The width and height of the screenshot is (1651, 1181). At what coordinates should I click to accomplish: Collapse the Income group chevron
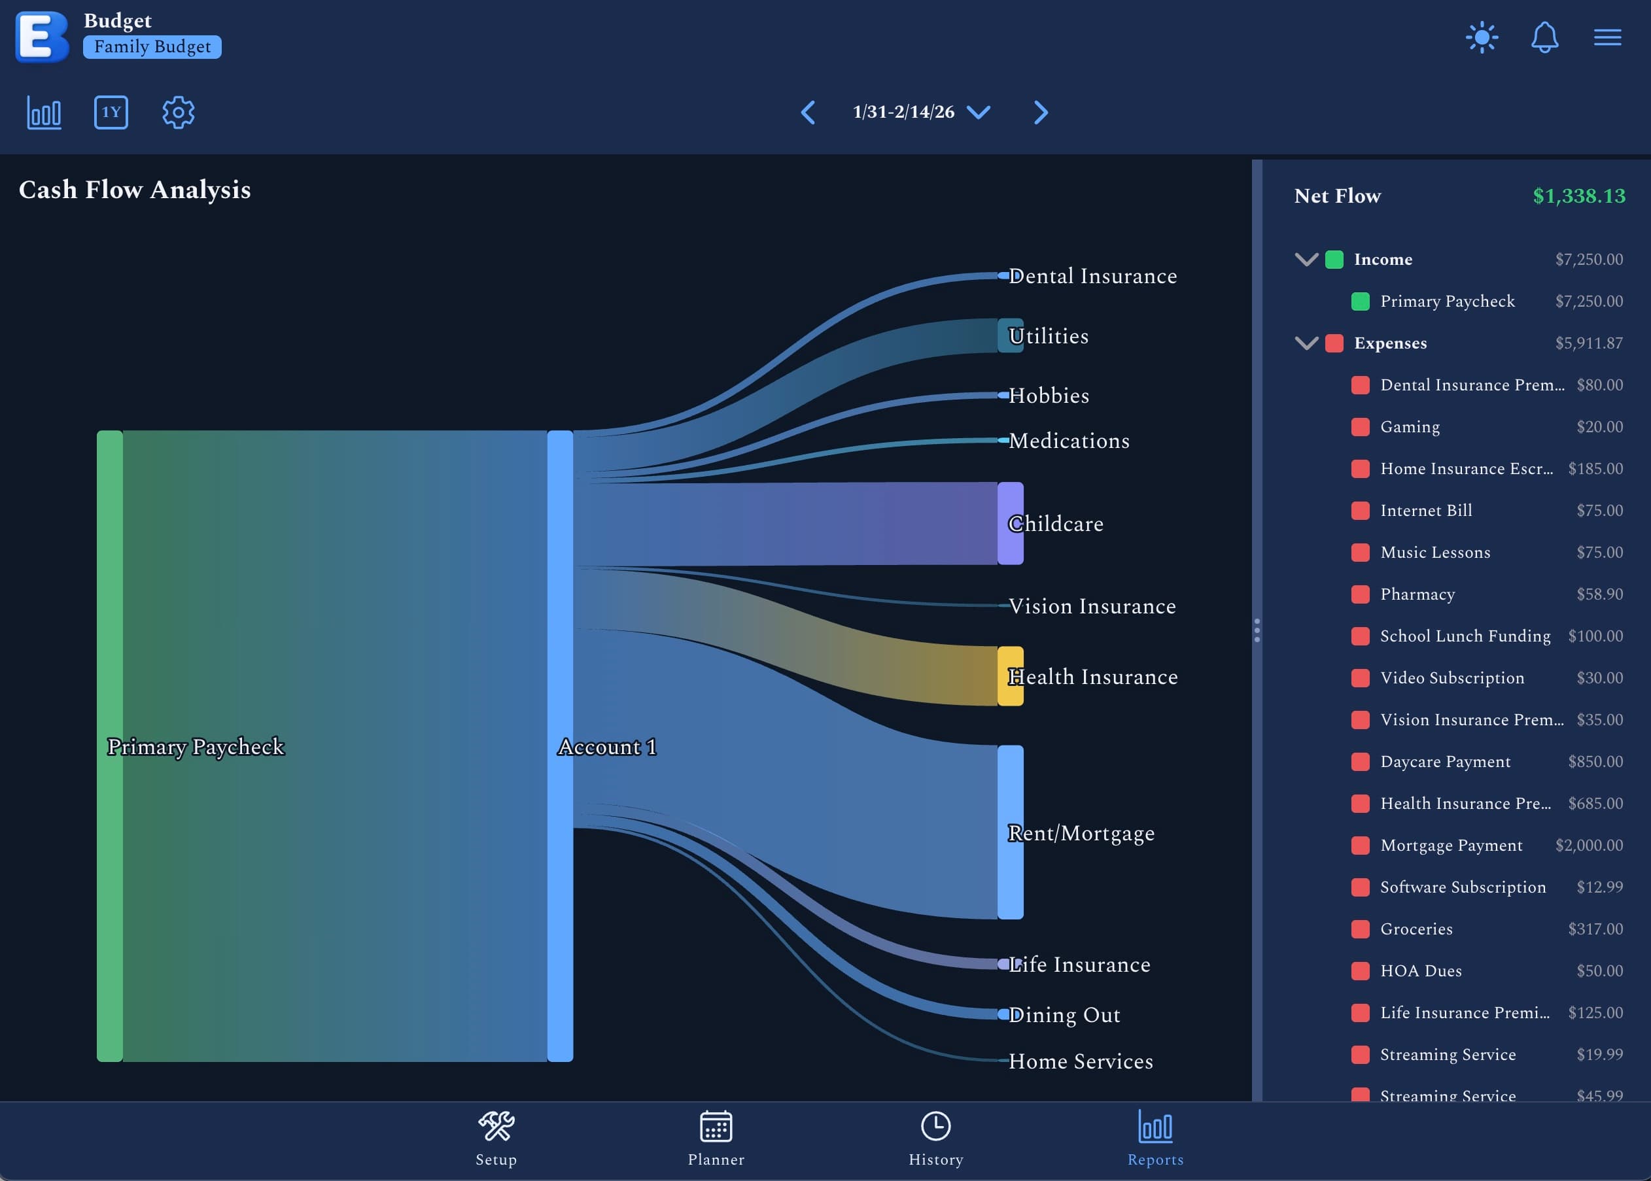coord(1306,260)
